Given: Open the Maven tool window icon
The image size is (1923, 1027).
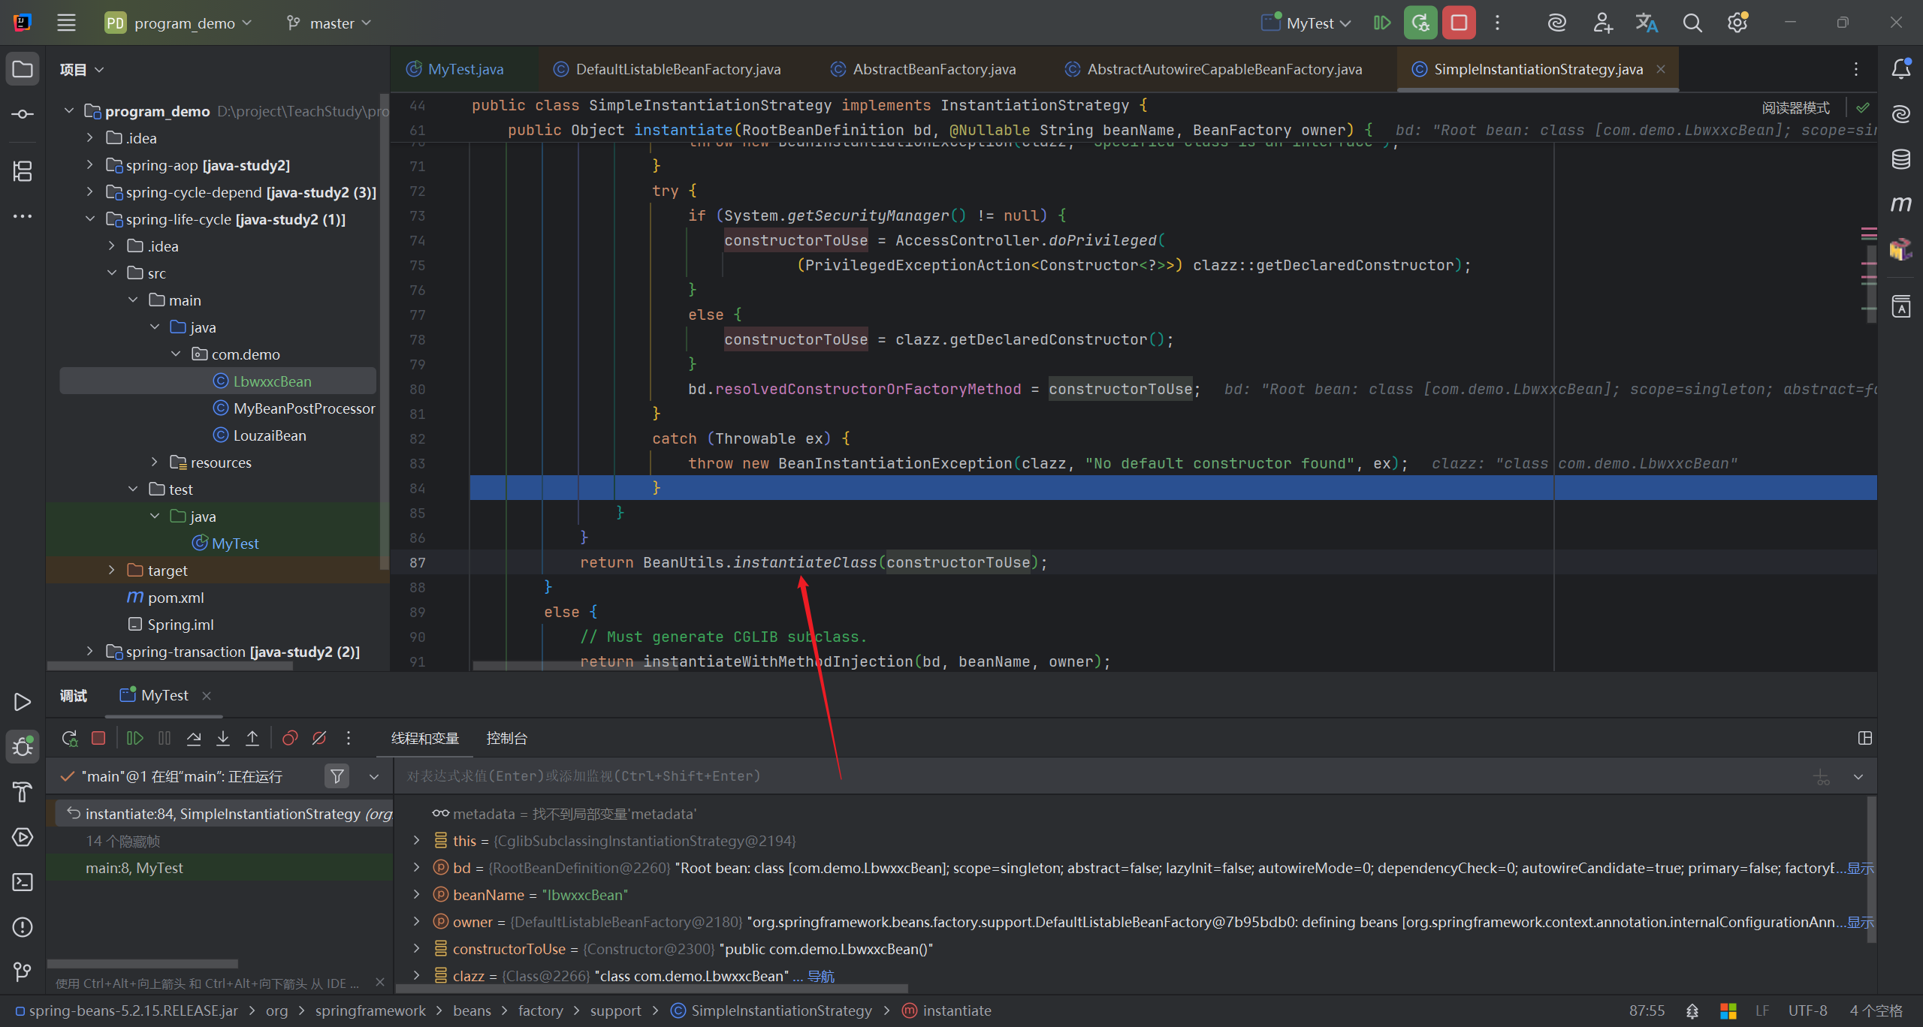Looking at the screenshot, I should (1900, 204).
